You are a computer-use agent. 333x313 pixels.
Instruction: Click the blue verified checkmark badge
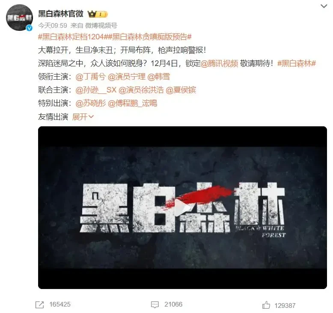29,28
